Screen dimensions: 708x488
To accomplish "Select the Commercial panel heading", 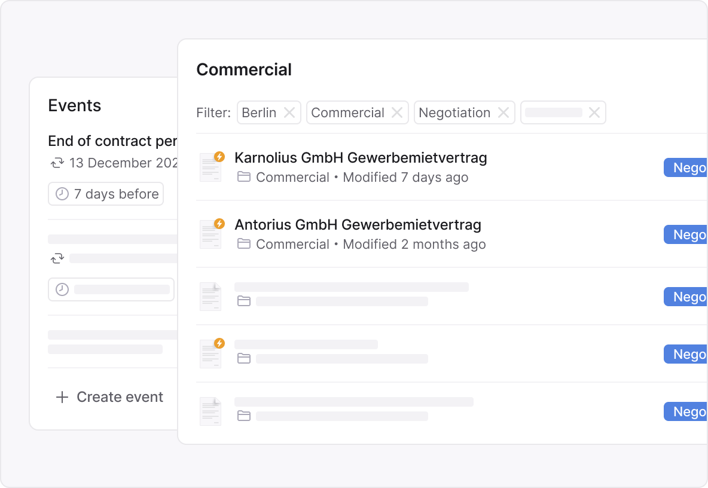I will click(243, 69).
